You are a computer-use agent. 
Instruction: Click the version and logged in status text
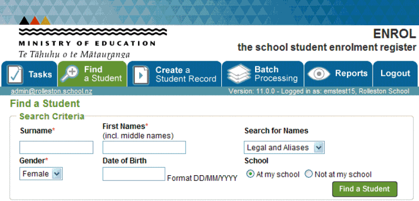(319, 91)
